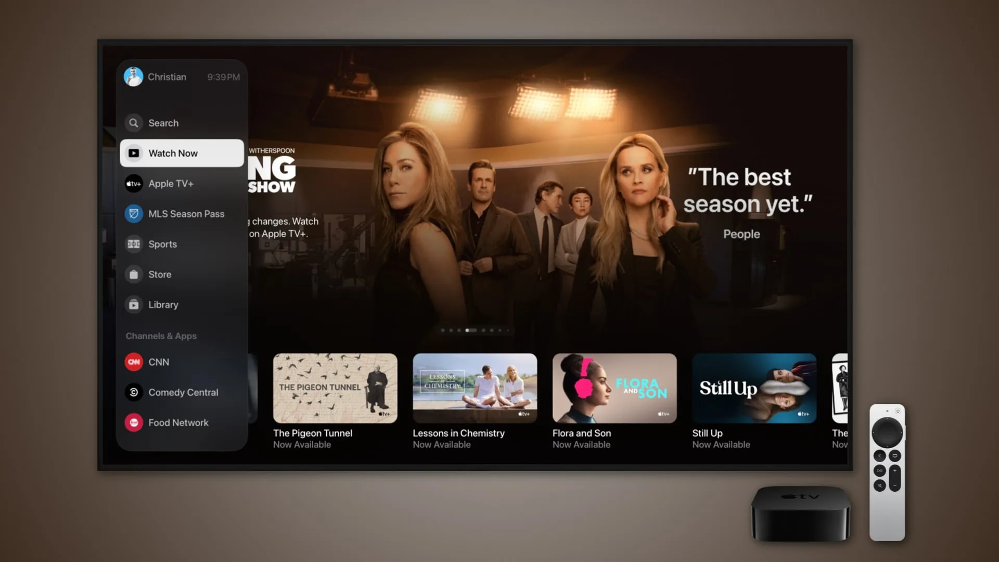Select Flora and Son now available
999x562 pixels.
pyautogui.click(x=615, y=401)
